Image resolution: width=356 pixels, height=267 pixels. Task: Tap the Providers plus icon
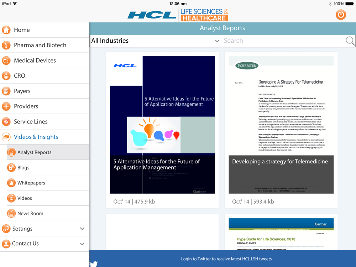[x=6, y=106]
